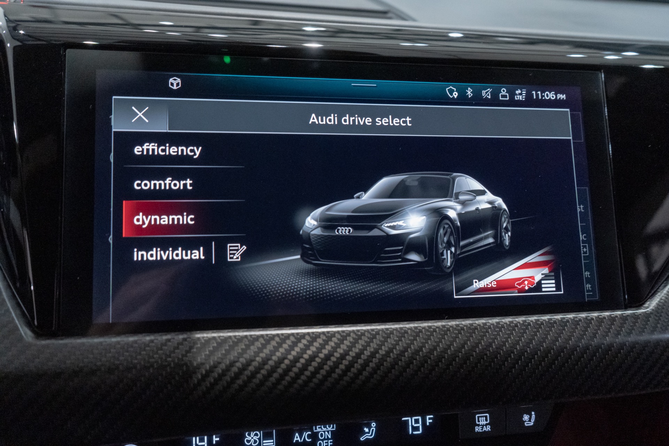The image size is (669, 446).
Task: Open the 3D cube icon in top bar
Action: click(175, 83)
